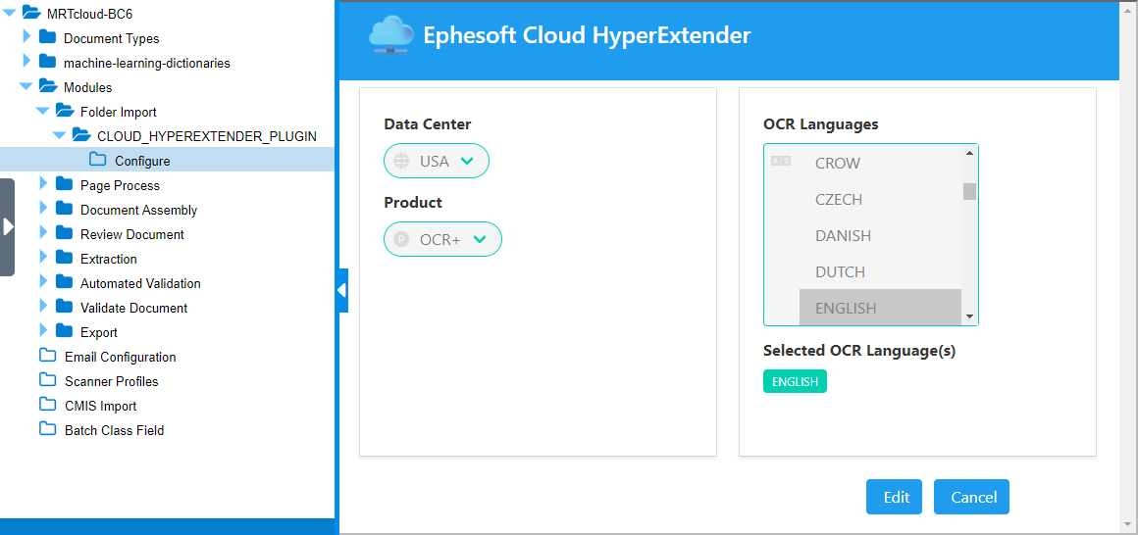The image size is (1138, 535).
Task: Click the OCR Languages scrollbar down arrow
Action: [x=969, y=316]
